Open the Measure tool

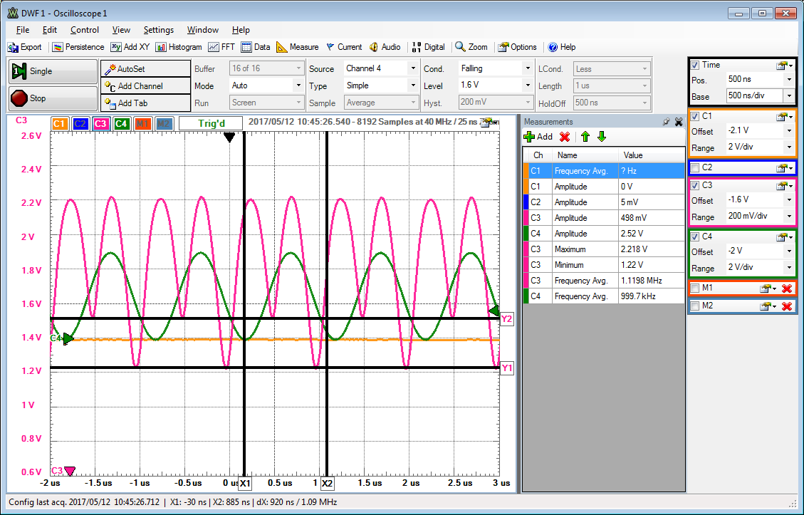point(297,47)
